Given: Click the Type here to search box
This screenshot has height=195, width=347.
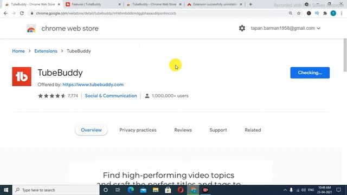Looking at the screenshot, I should tap(56, 190).
